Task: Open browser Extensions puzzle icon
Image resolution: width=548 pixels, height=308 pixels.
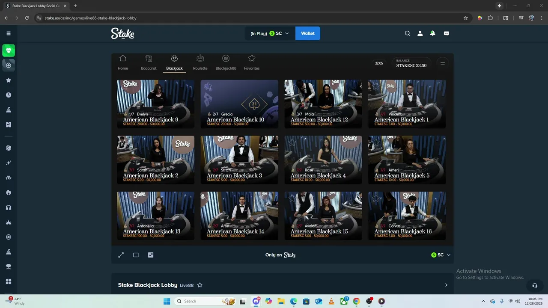Action: [x=491, y=18]
